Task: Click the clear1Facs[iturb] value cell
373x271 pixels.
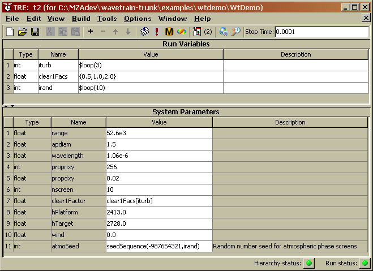Action: point(159,201)
